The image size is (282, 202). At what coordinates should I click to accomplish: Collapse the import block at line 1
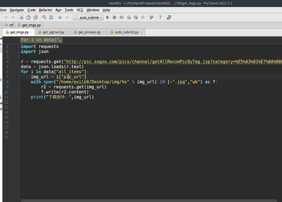[x=19, y=47]
